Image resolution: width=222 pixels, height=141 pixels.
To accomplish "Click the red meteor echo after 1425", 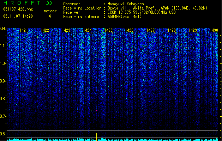I will pyautogui.click(x=121, y=110).
